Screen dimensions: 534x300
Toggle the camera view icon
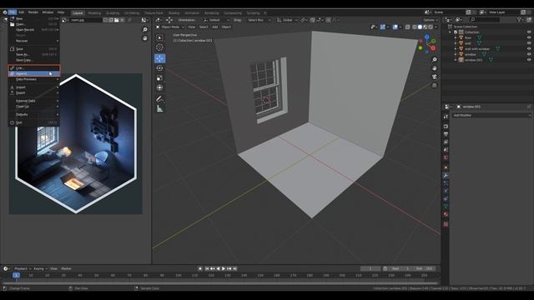point(434,77)
